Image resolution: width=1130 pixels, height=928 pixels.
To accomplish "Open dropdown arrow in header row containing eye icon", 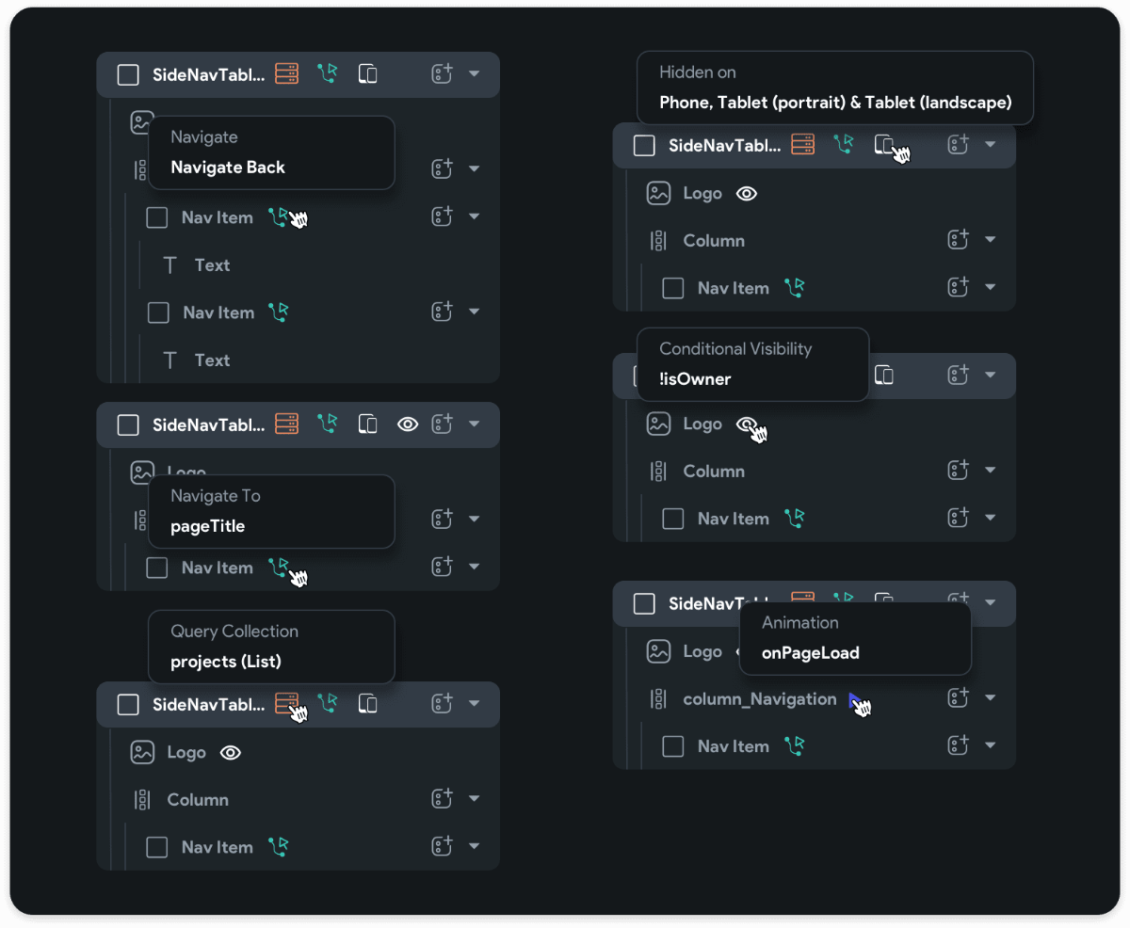I will 474,424.
